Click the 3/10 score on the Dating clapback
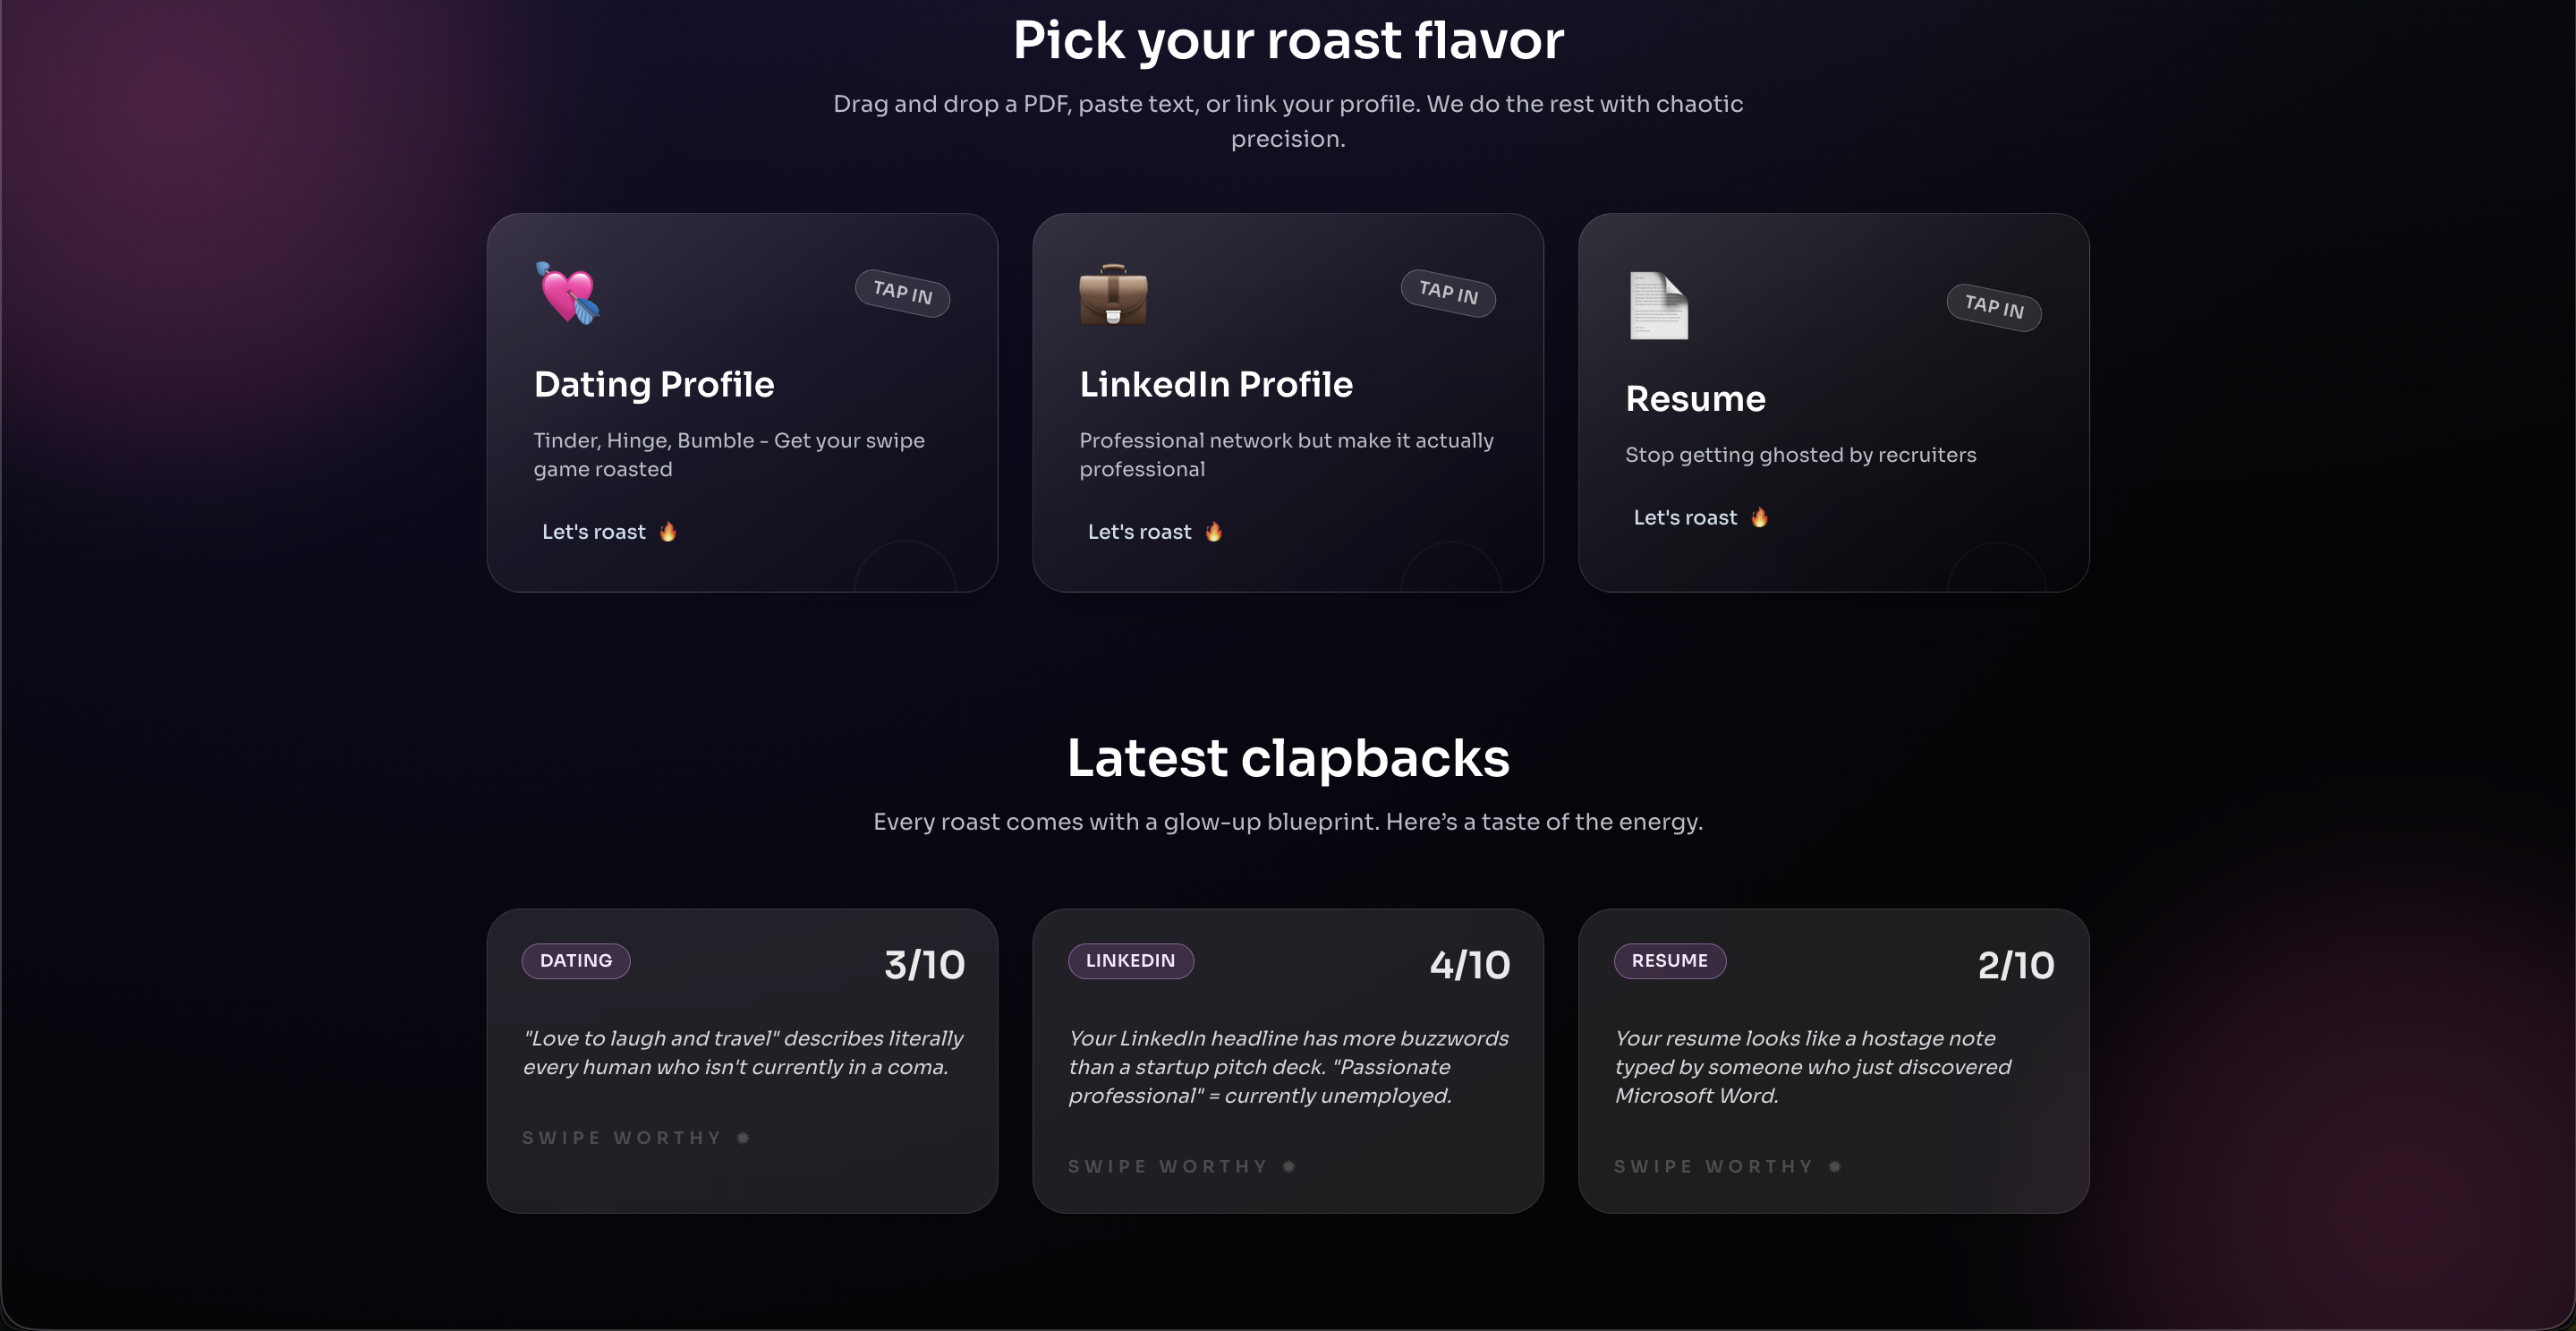Screen dimensions: 2576x1331 [x=923, y=964]
